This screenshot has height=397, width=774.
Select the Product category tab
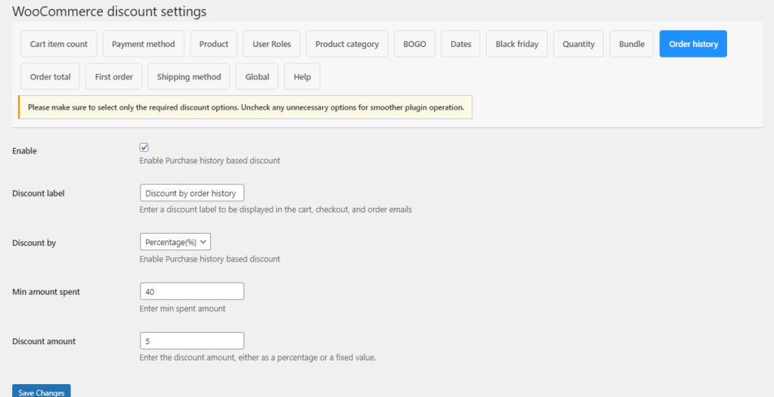[x=347, y=44]
